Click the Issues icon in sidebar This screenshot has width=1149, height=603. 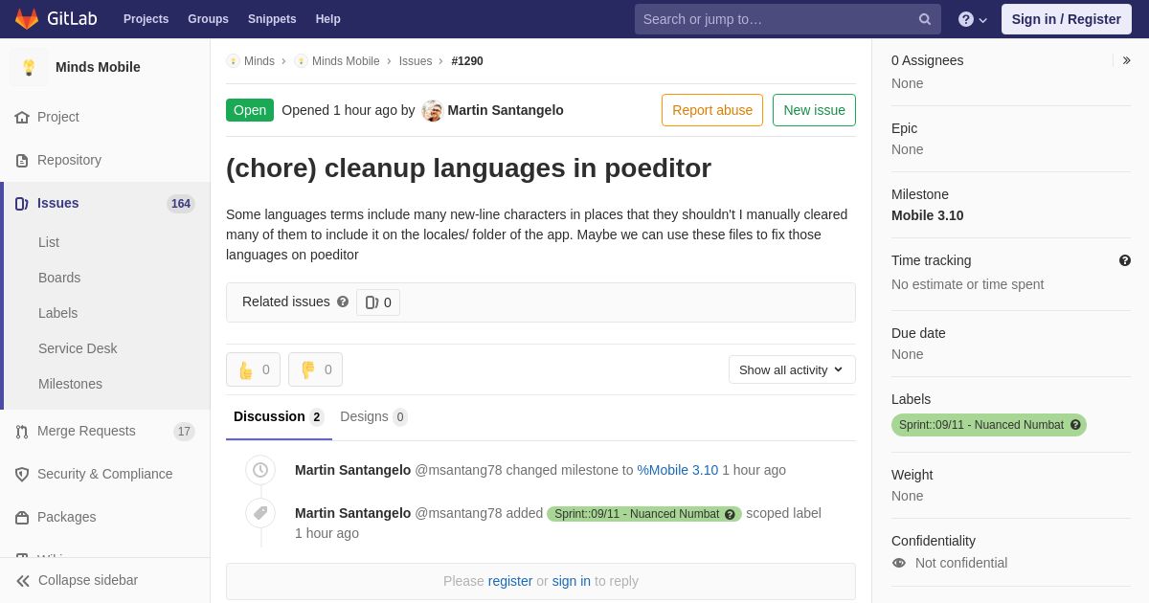coord(22,203)
